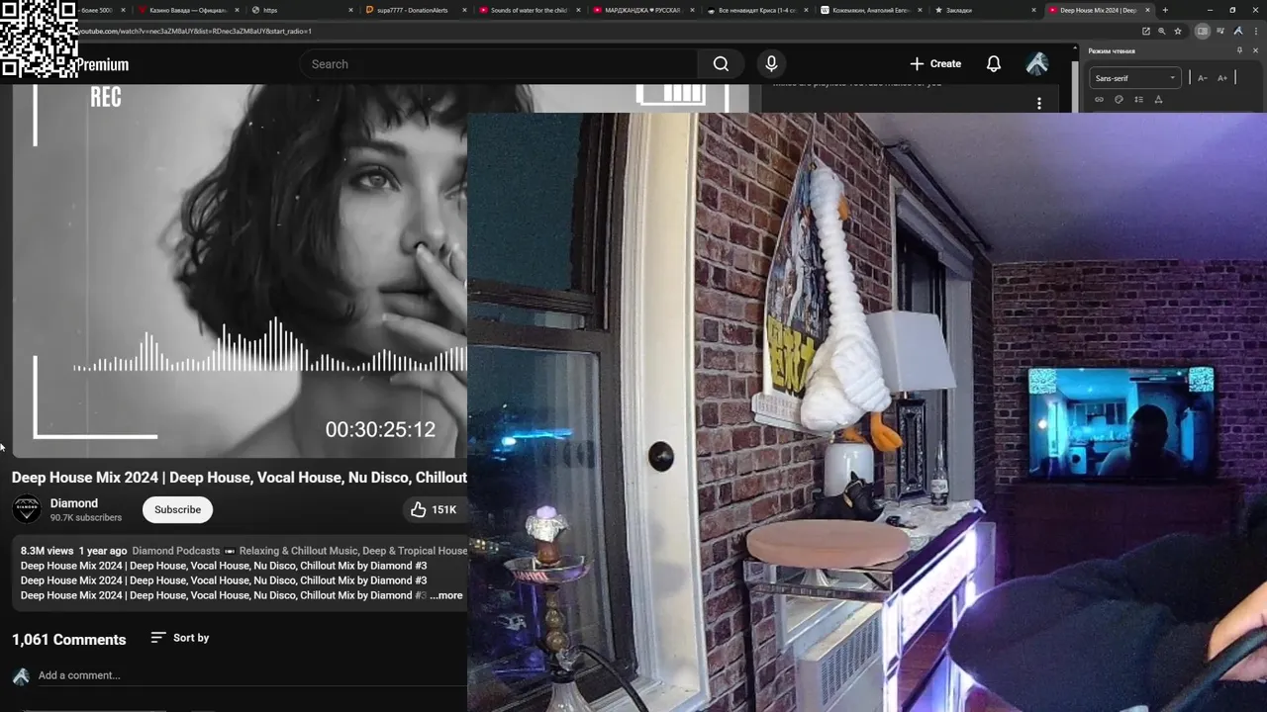Close the Deep House Mix tab

(1147, 10)
